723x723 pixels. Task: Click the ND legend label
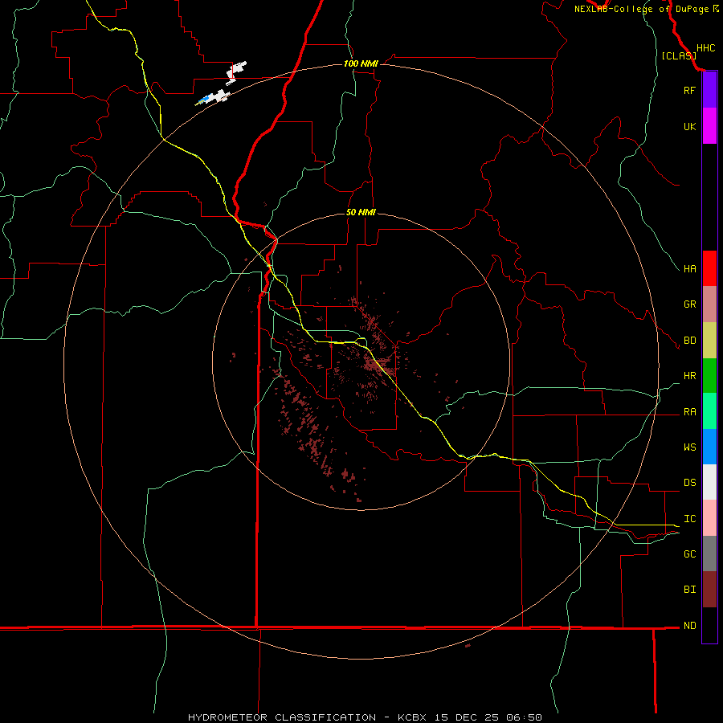[x=689, y=625]
